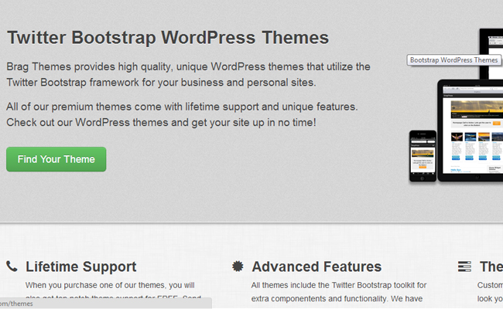Select the Advanced Features heading

pos(317,267)
